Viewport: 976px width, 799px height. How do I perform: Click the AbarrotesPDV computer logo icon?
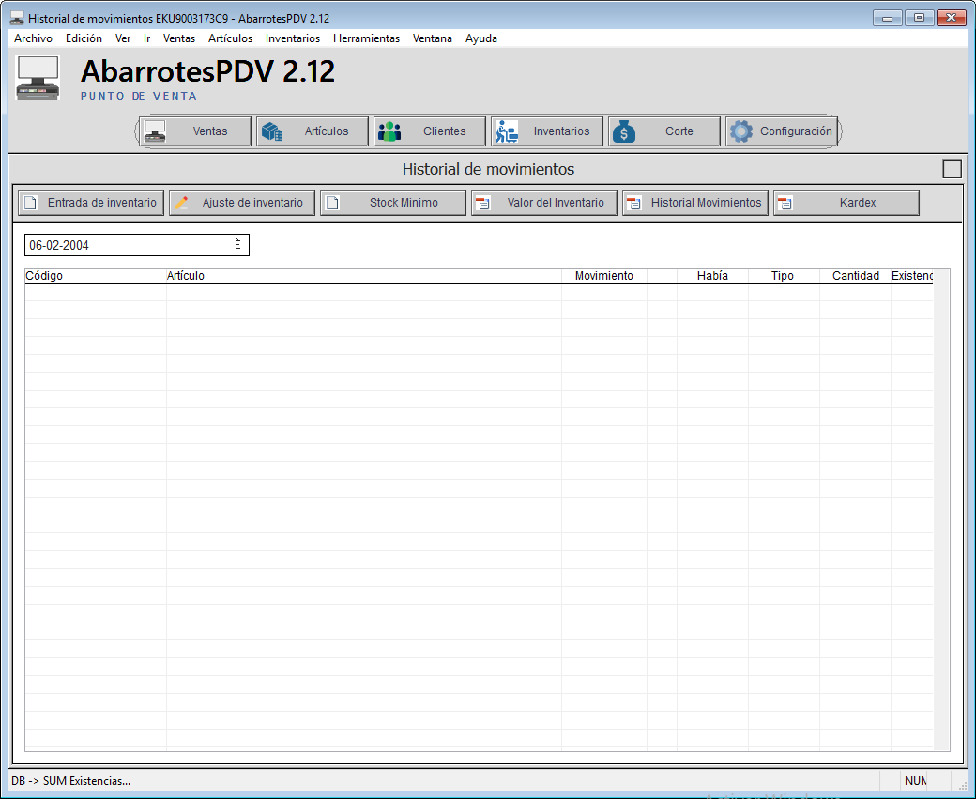(38, 78)
